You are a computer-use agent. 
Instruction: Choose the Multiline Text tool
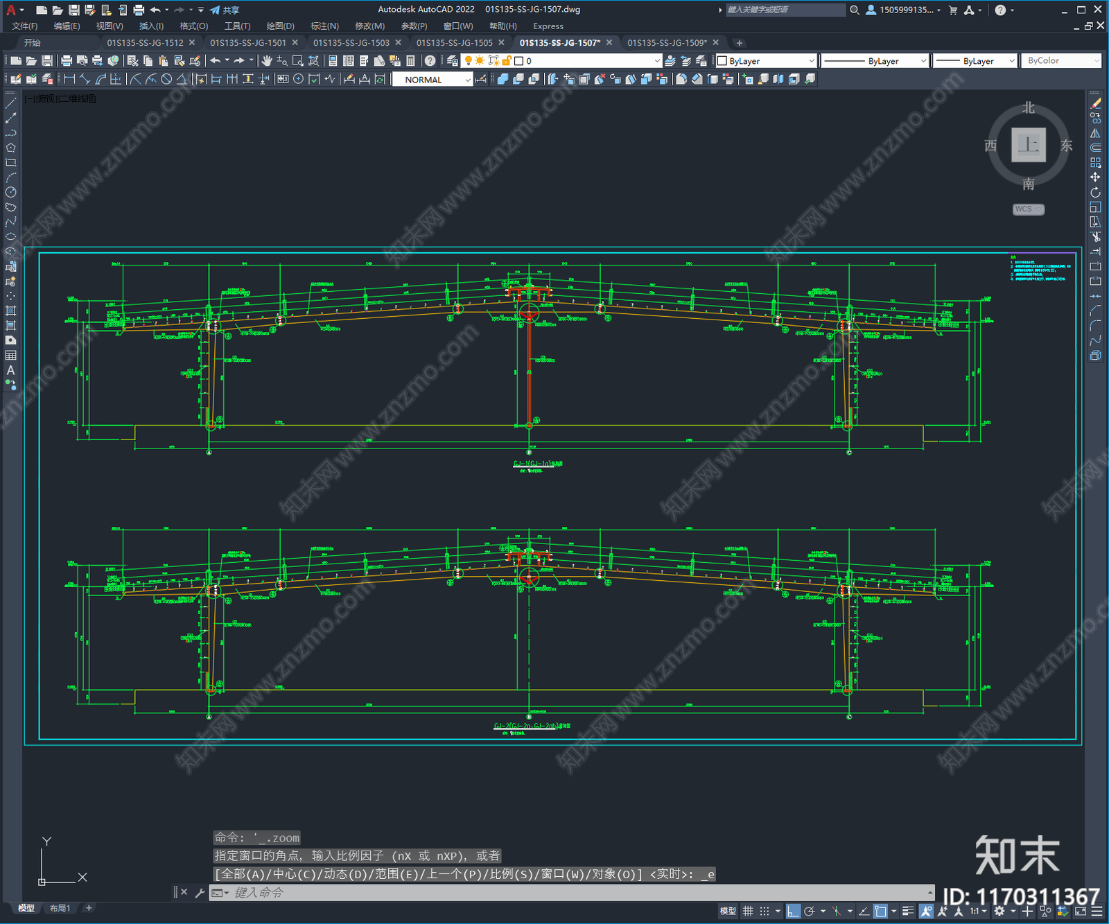point(10,370)
